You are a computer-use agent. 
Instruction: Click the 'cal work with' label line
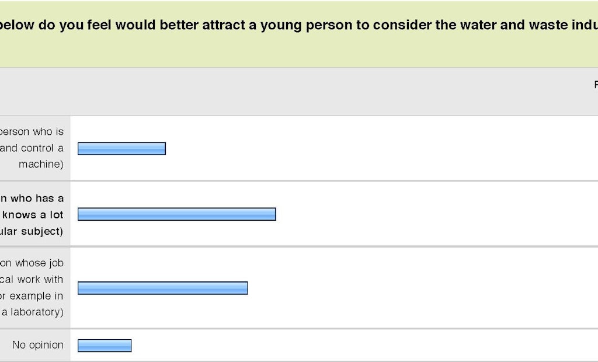pyautogui.click(x=32, y=280)
